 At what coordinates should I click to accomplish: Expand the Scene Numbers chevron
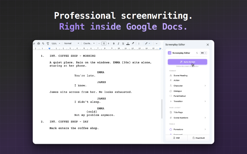[205, 118]
